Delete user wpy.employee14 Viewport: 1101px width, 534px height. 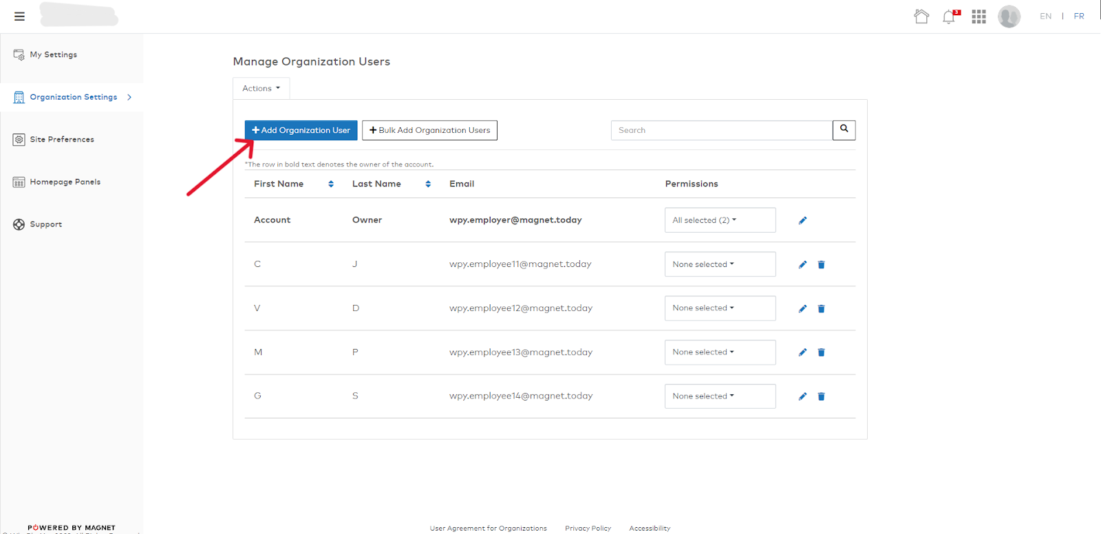[x=821, y=396]
